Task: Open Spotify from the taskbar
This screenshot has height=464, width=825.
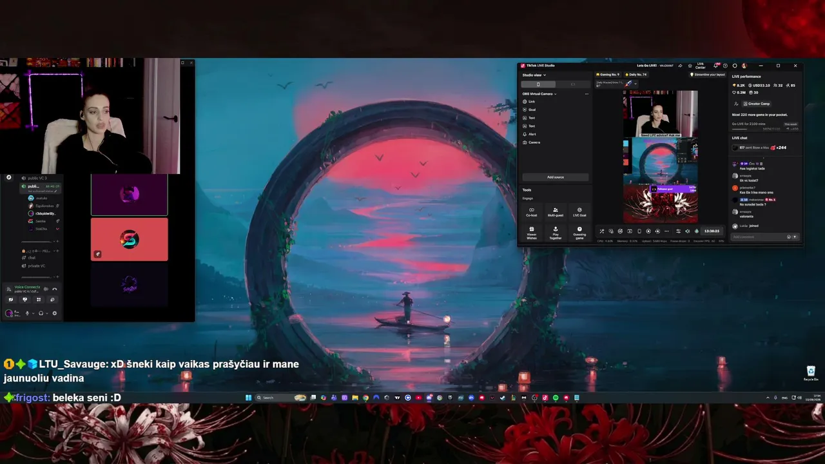Action: coord(556,398)
